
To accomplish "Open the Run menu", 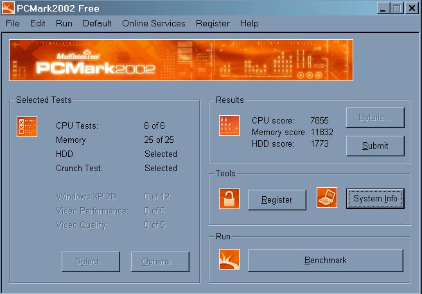I will click(64, 23).
